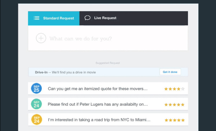Switch to the Standard Request tab

[x=54, y=18]
